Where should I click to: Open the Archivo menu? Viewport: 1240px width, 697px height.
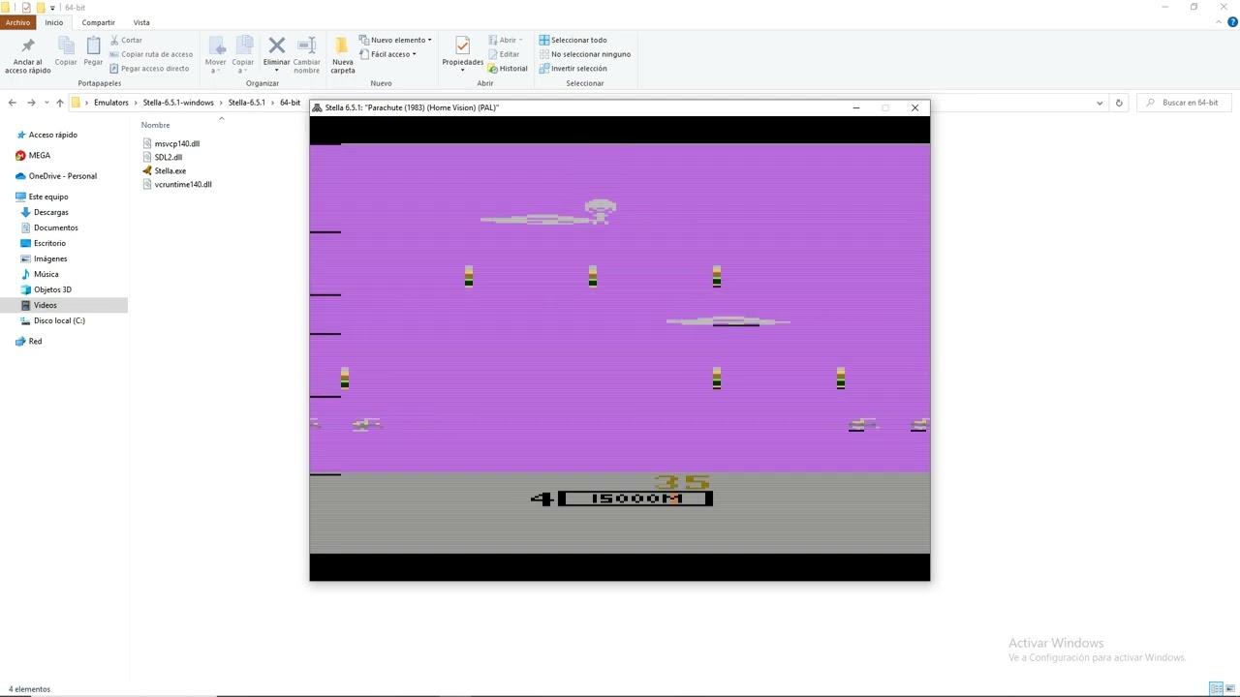[x=17, y=22]
